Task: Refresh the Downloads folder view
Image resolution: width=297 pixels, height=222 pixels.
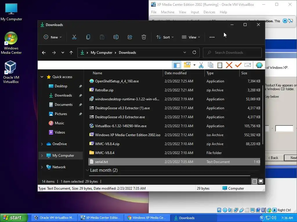Action: point(194,53)
